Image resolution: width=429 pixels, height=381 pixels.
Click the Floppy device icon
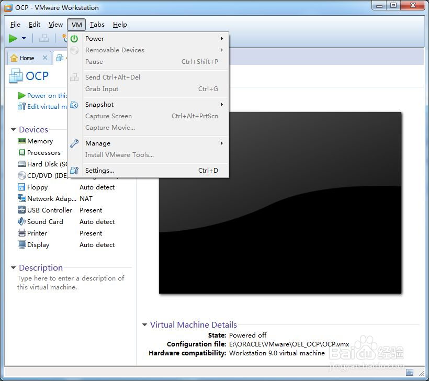[x=21, y=187]
